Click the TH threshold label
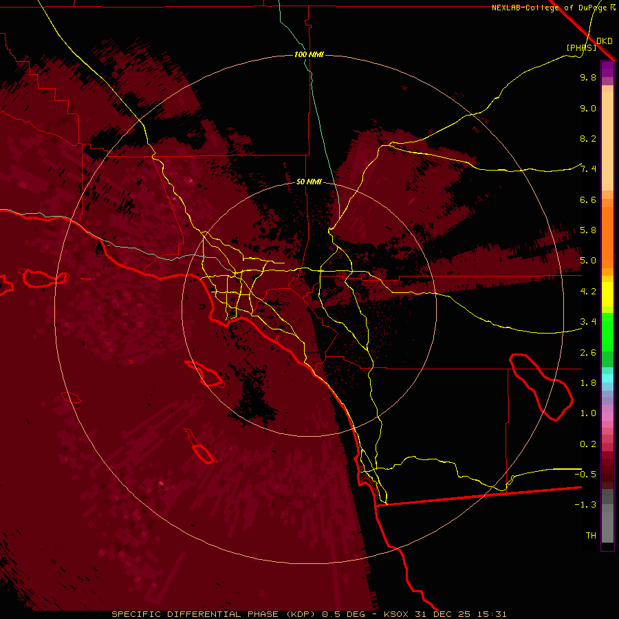 pyautogui.click(x=591, y=536)
